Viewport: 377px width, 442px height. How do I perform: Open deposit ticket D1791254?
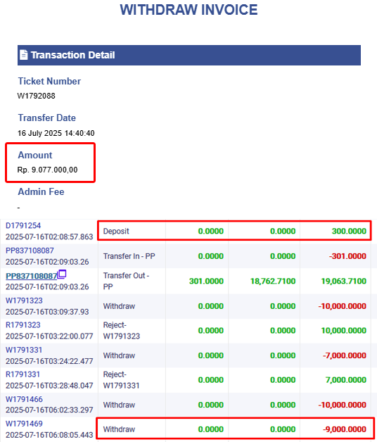[23, 225]
